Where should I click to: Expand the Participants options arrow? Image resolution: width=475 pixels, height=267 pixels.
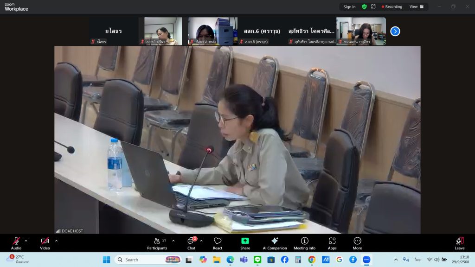[173, 241]
